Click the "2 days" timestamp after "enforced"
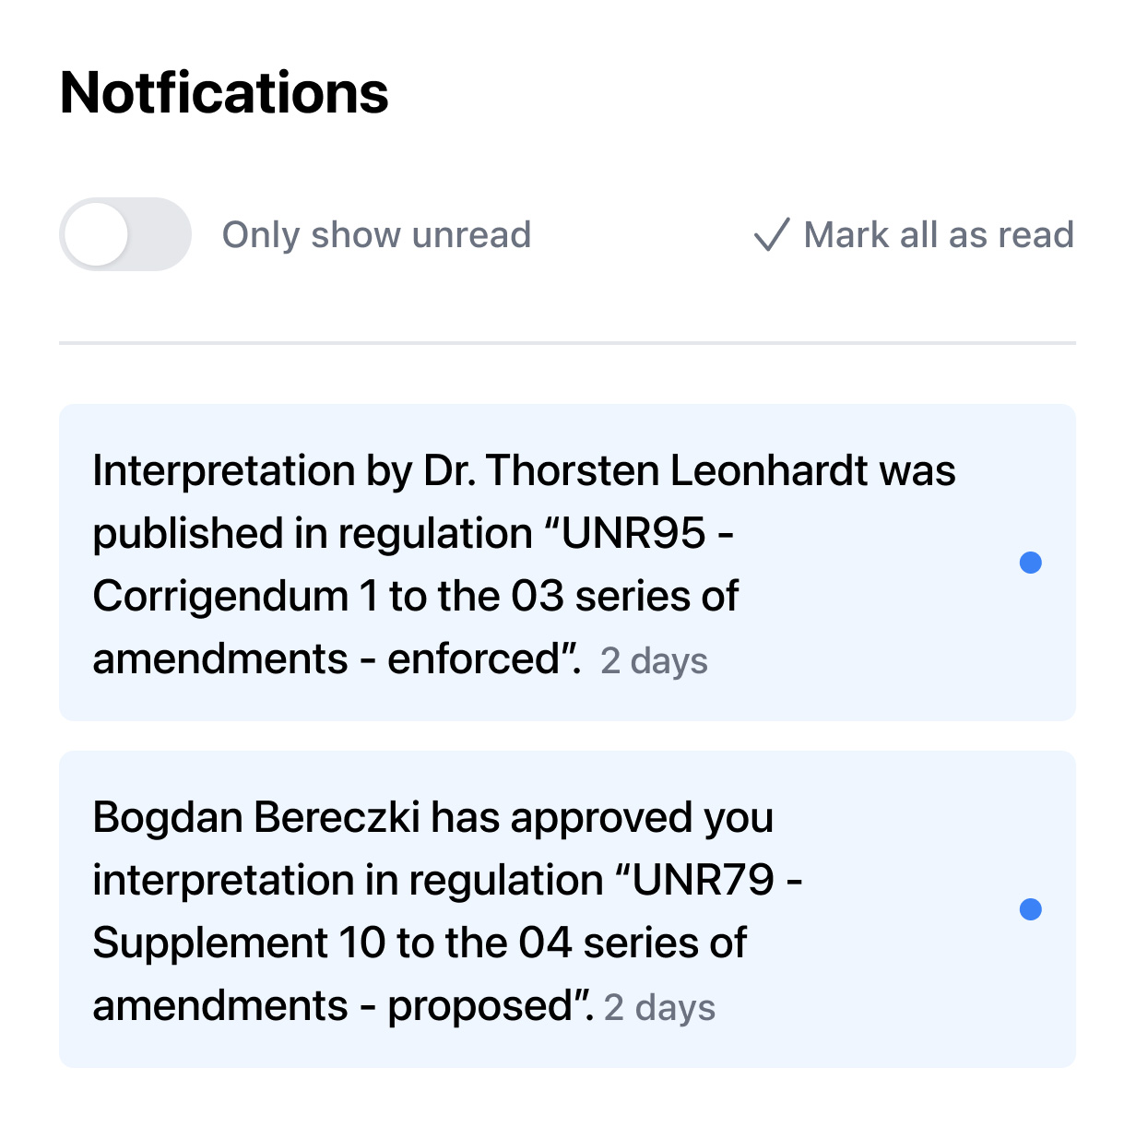 (654, 661)
